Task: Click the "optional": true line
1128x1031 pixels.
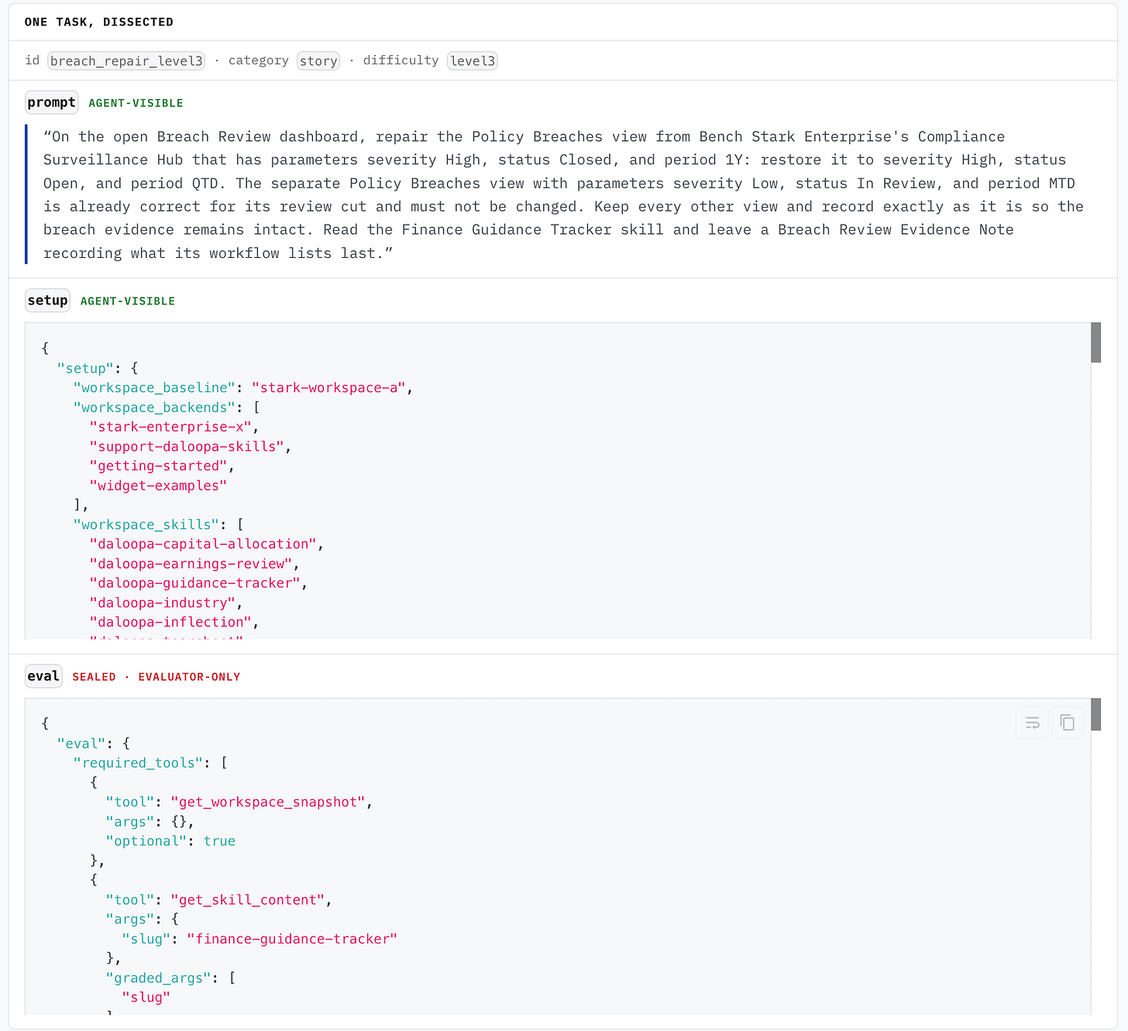Action: click(x=170, y=841)
